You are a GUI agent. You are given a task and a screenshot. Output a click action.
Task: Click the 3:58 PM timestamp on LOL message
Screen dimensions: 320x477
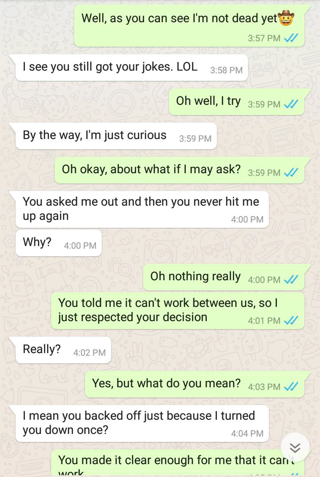[226, 70]
